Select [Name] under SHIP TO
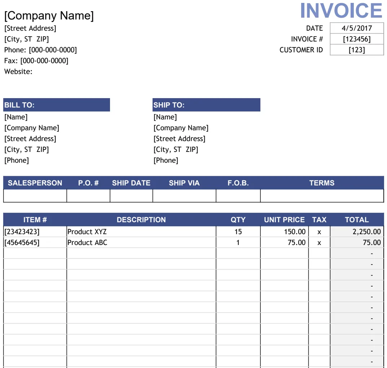The width and height of the screenshot is (387, 368). click(165, 117)
